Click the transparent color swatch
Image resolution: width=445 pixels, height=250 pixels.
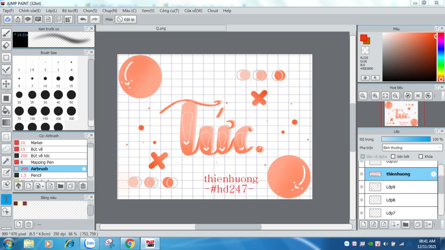(x=365, y=50)
